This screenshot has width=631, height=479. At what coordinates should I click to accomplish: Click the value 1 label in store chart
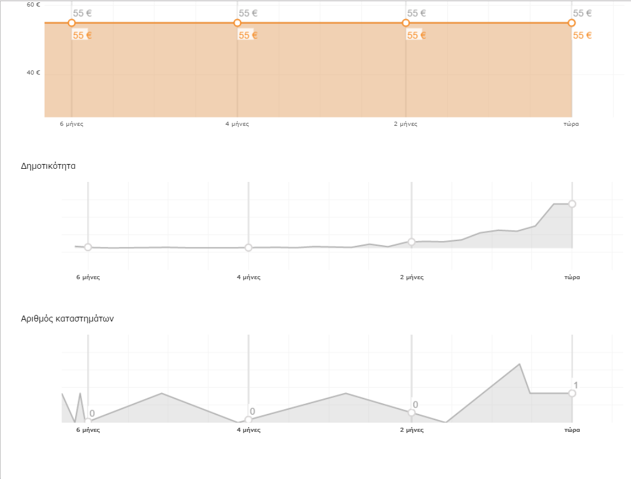(x=576, y=385)
